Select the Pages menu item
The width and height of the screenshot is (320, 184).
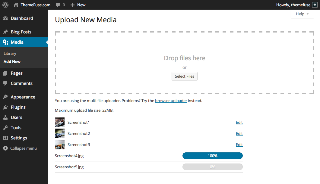(17, 73)
